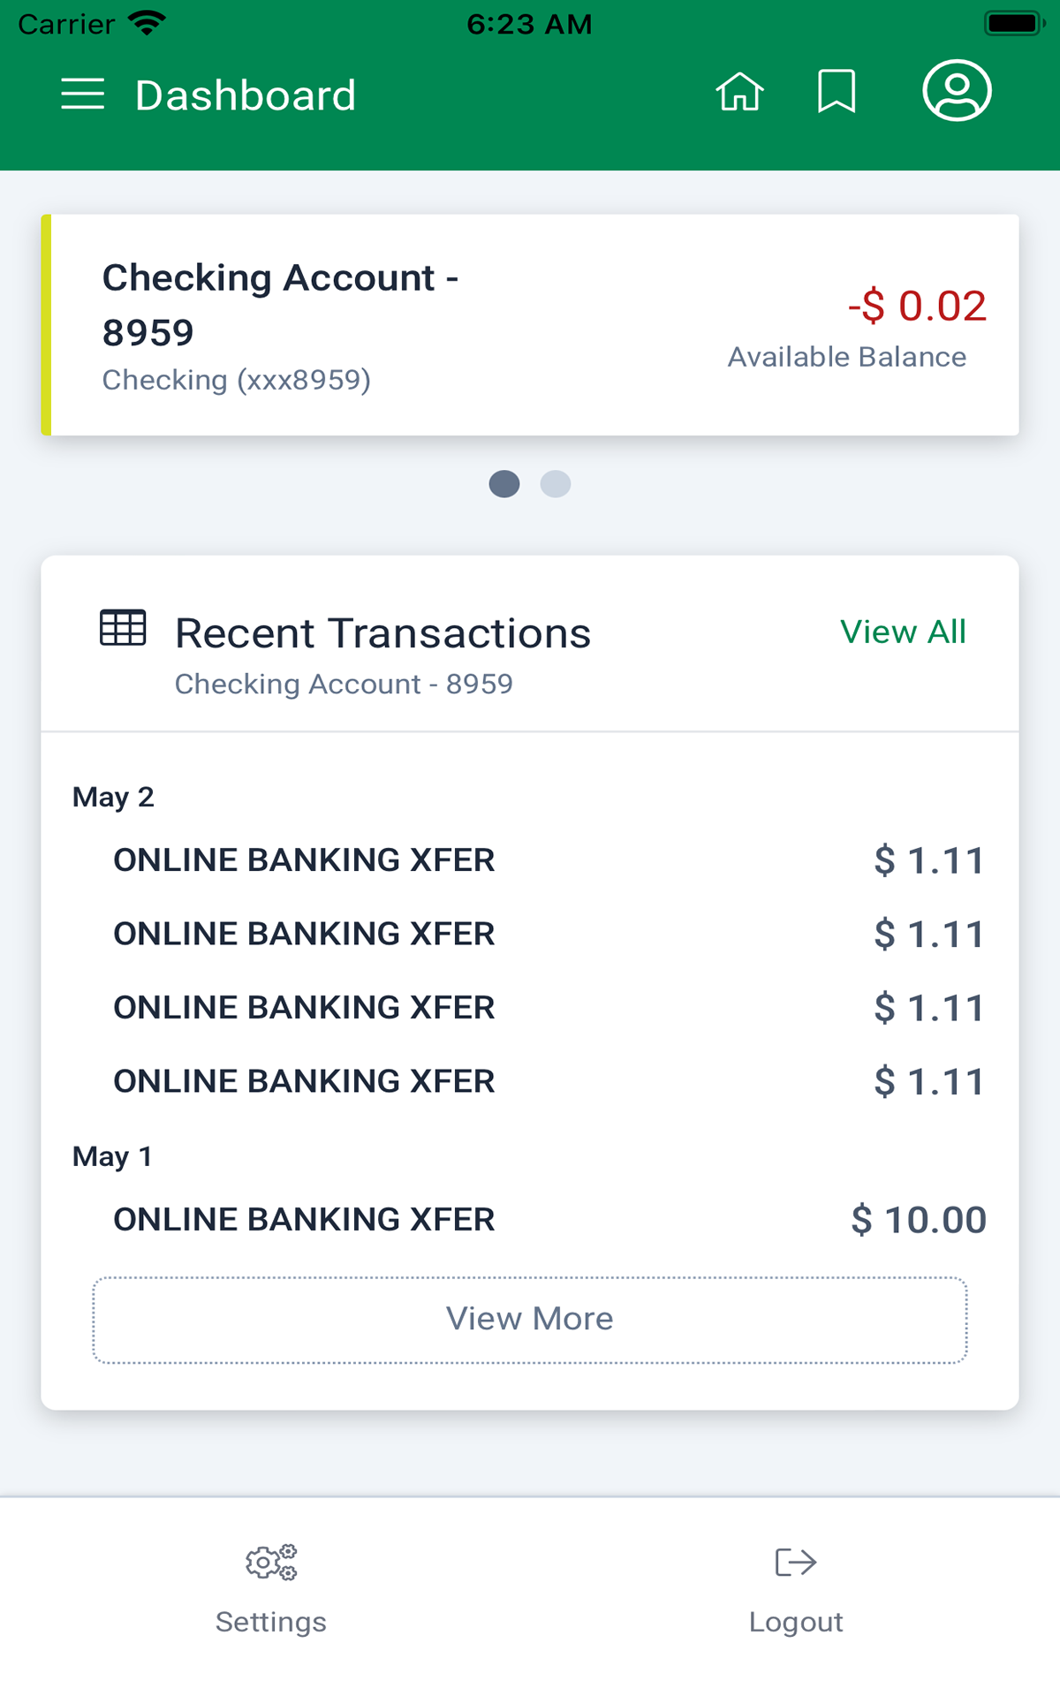Open the user profile icon

(957, 91)
